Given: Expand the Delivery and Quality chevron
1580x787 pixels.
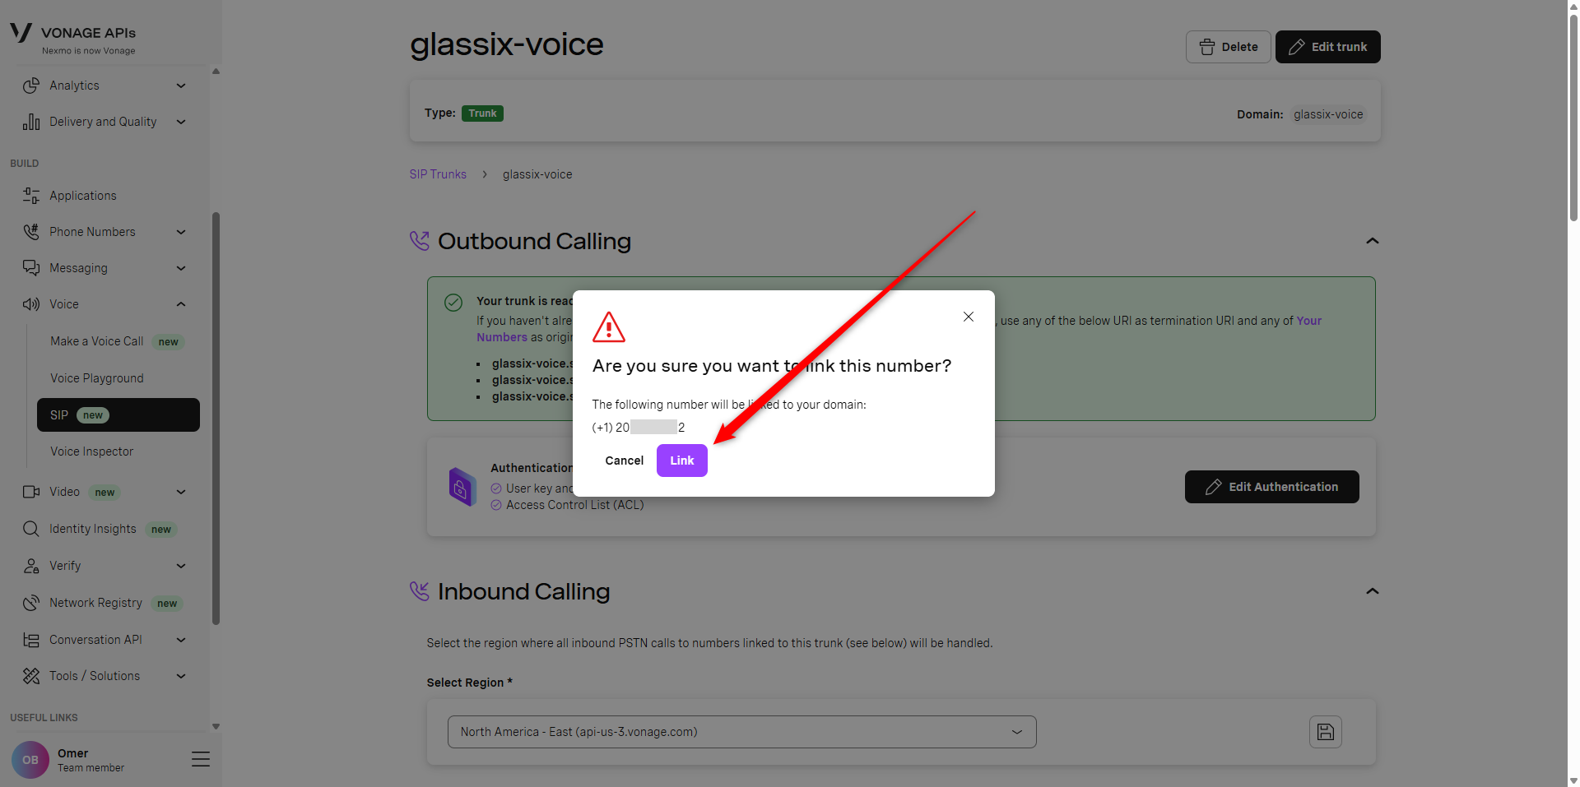Looking at the screenshot, I should point(181,122).
